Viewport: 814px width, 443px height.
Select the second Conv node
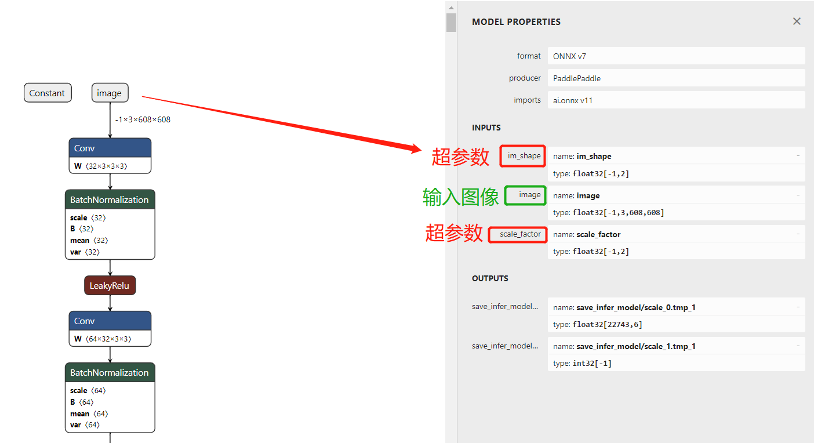[x=110, y=321]
